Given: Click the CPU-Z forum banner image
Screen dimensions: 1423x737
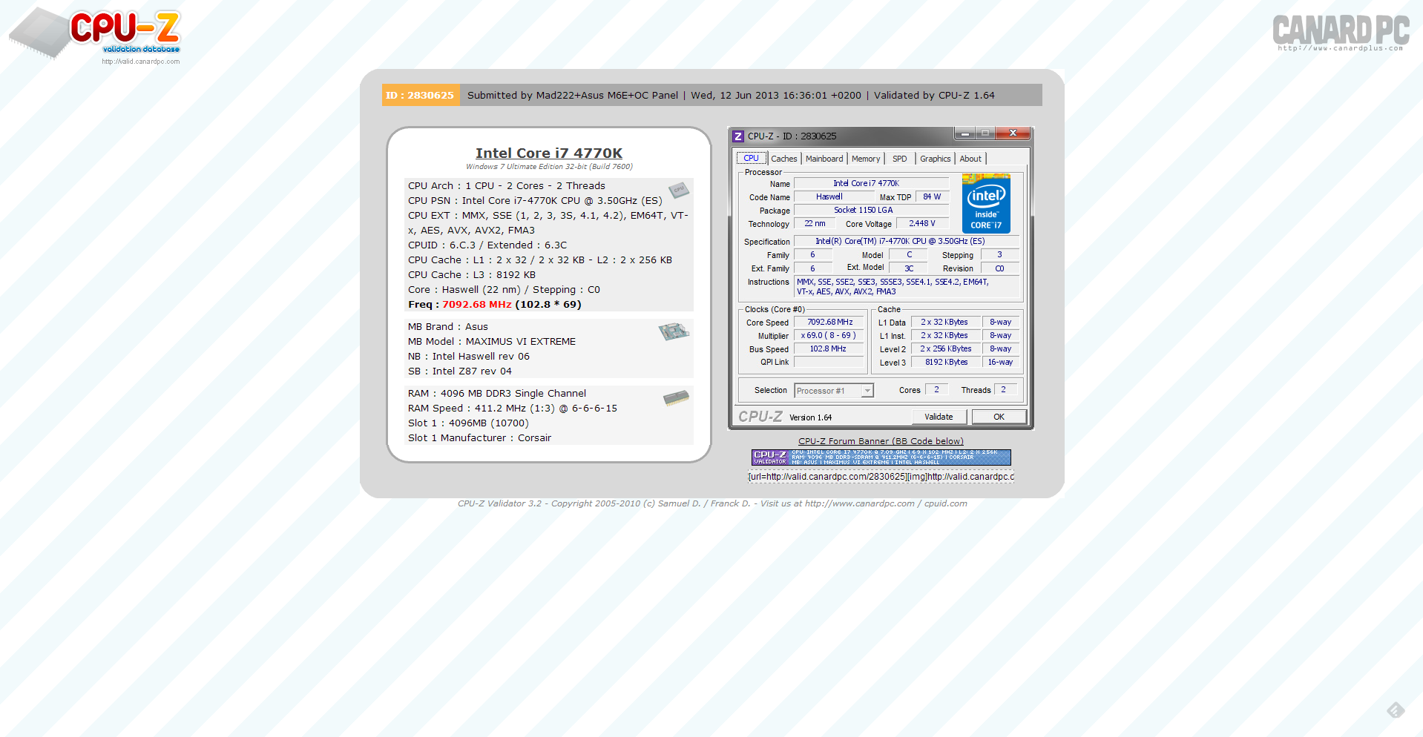Looking at the screenshot, I should click(881, 457).
